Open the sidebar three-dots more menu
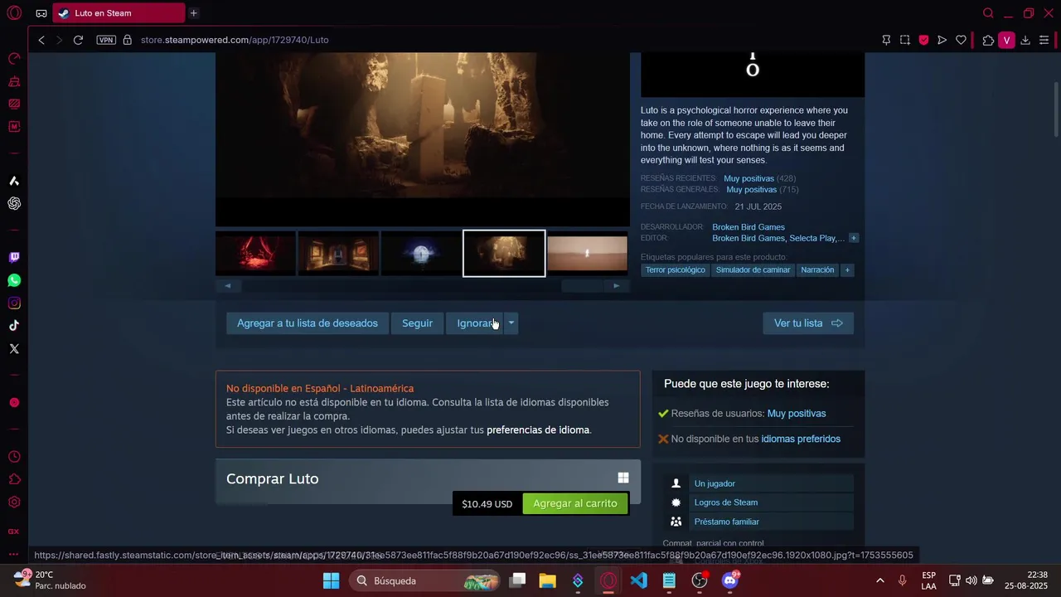Image resolution: width=1061 pixels, height=597 pixels. [14, 554]
